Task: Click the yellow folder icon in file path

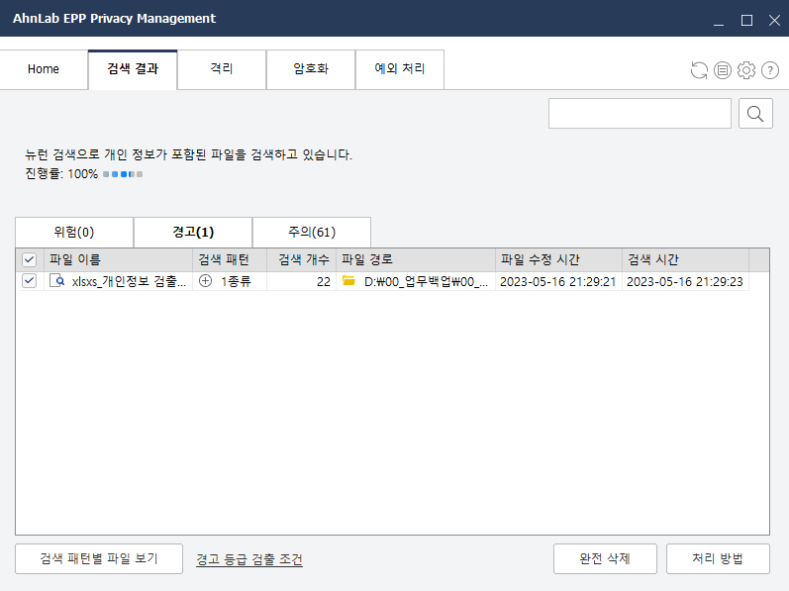Action: [348, 281]
